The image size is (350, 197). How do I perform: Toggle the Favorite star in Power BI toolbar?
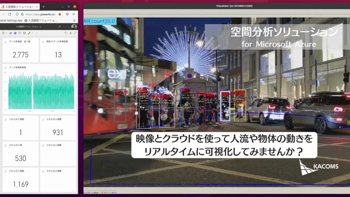click(70, 33)
